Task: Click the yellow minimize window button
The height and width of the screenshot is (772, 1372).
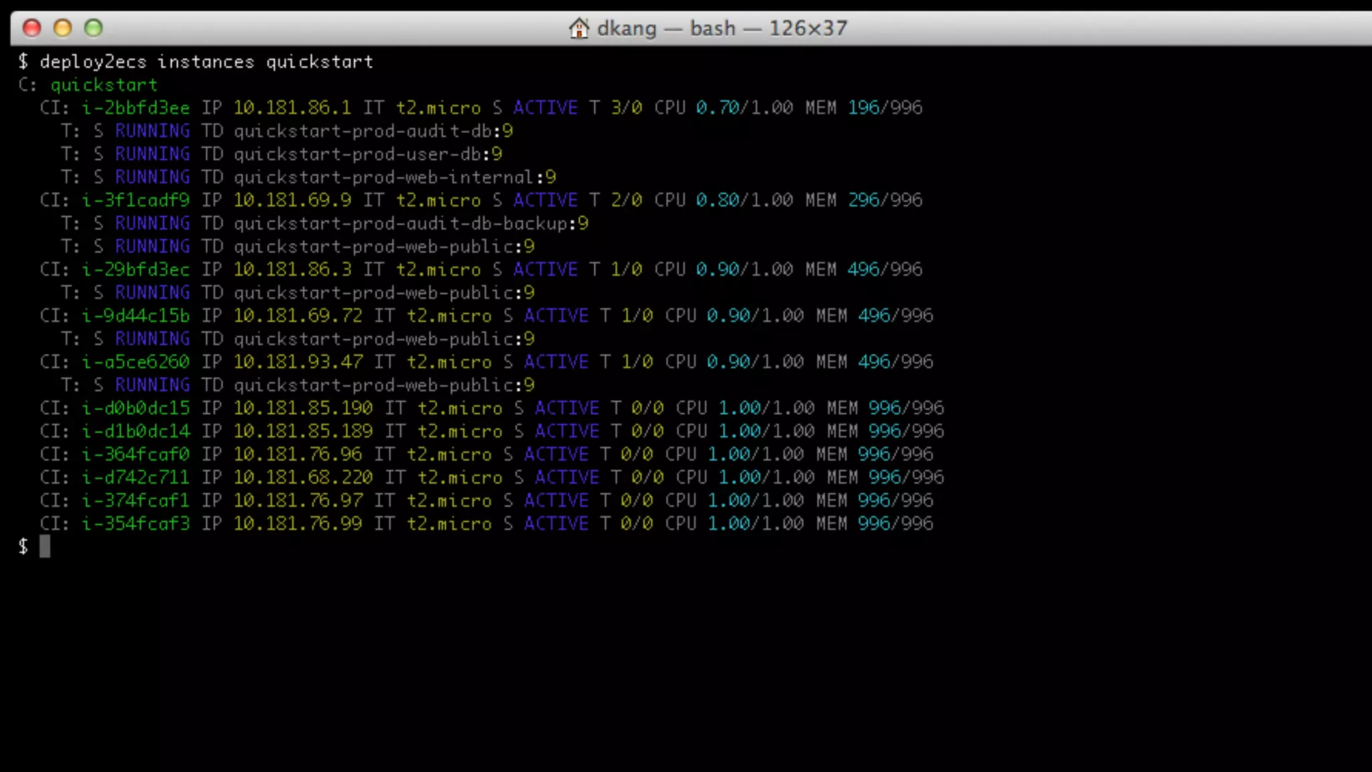Action: (62, 28)
